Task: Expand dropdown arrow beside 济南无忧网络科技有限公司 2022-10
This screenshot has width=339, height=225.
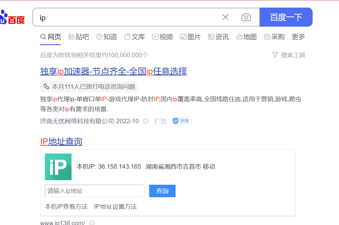Action: pyautogui.click(x=146, y=121)
